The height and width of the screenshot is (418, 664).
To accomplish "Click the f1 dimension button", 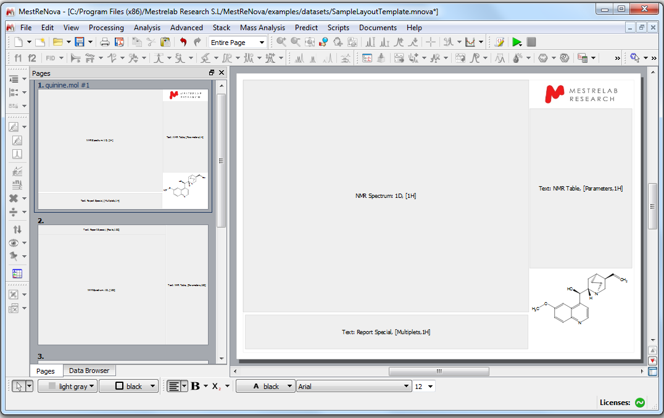I will (19, 58).
